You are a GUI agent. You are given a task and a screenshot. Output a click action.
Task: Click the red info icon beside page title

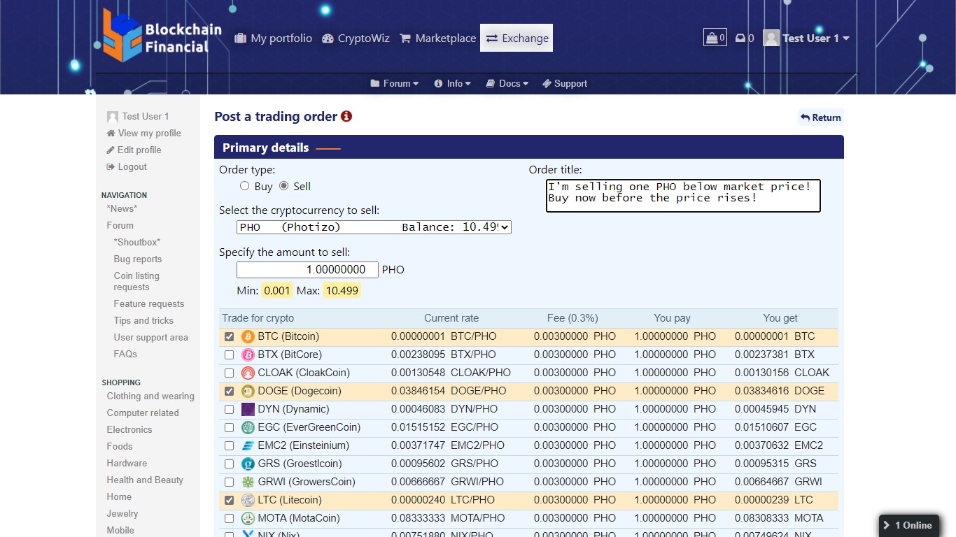(x=346, y=117)
